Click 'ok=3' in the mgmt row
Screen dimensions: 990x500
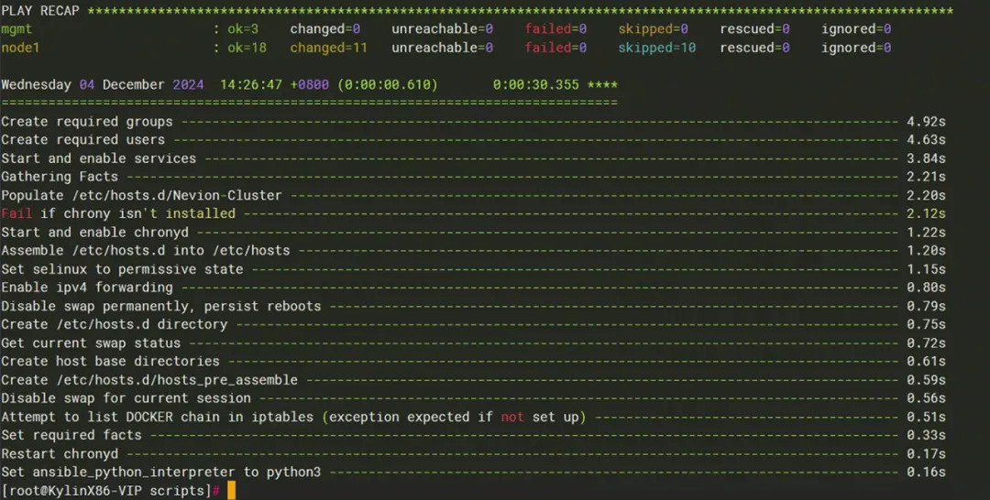[243, 29]
